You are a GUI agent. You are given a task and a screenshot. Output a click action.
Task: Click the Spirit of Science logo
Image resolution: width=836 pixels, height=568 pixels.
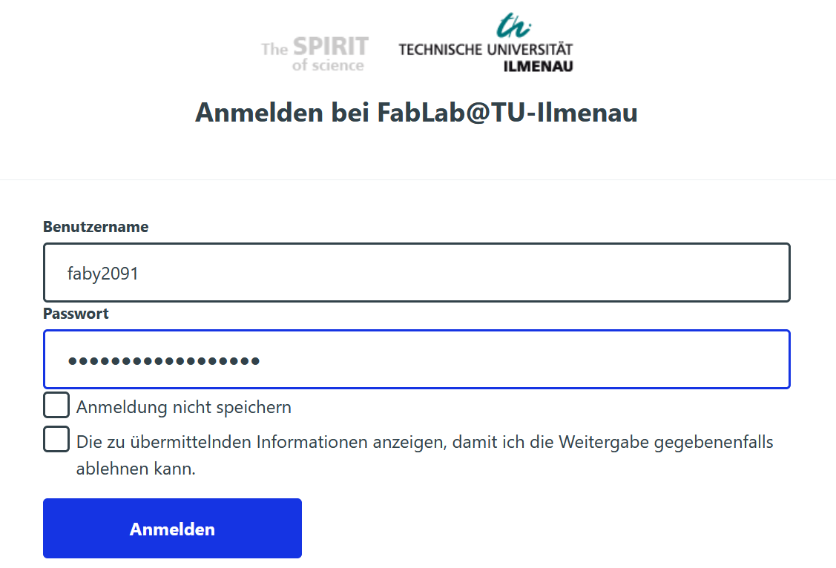[x=315, y=54]
